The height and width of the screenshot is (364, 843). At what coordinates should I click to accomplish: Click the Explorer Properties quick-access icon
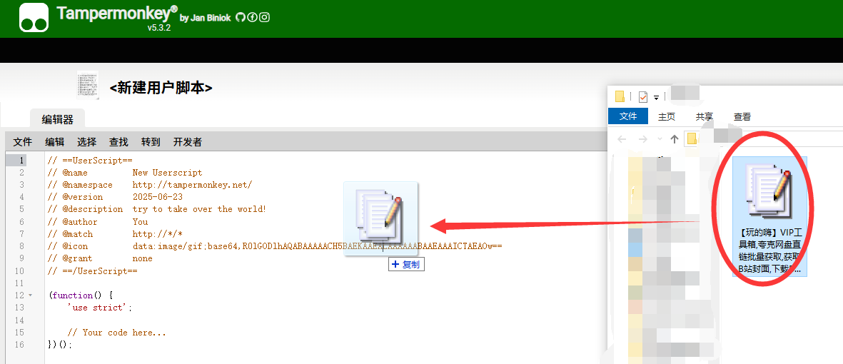pyautogui.click(x=643, y=97)
